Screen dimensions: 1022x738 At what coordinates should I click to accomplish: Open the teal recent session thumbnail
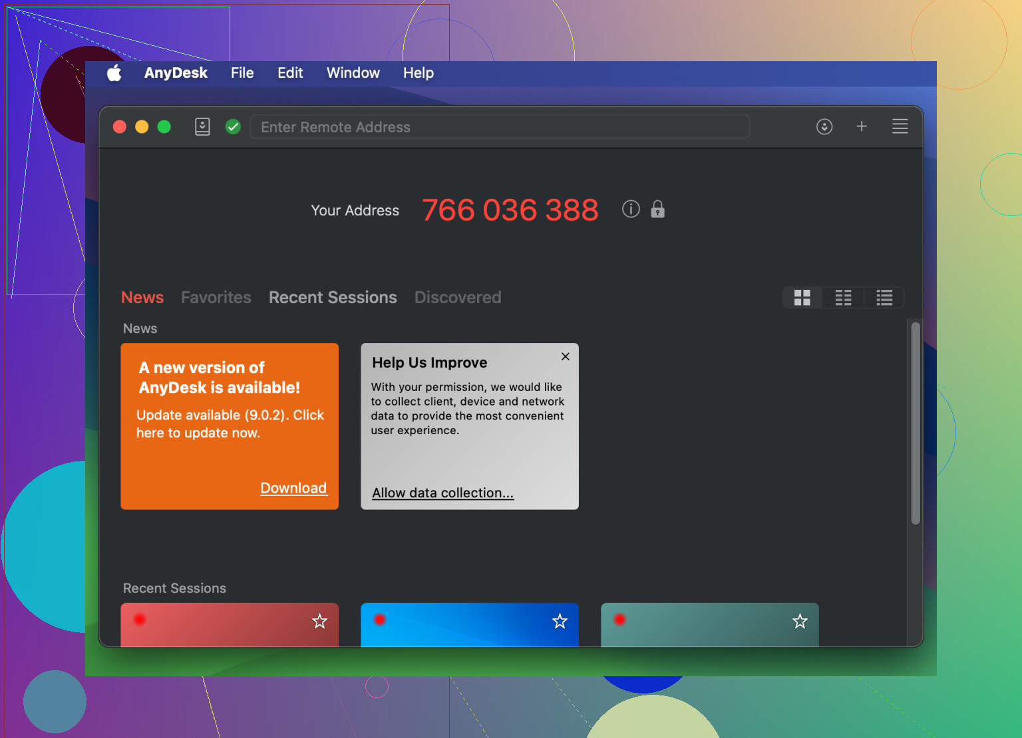(x=710, y=625)
